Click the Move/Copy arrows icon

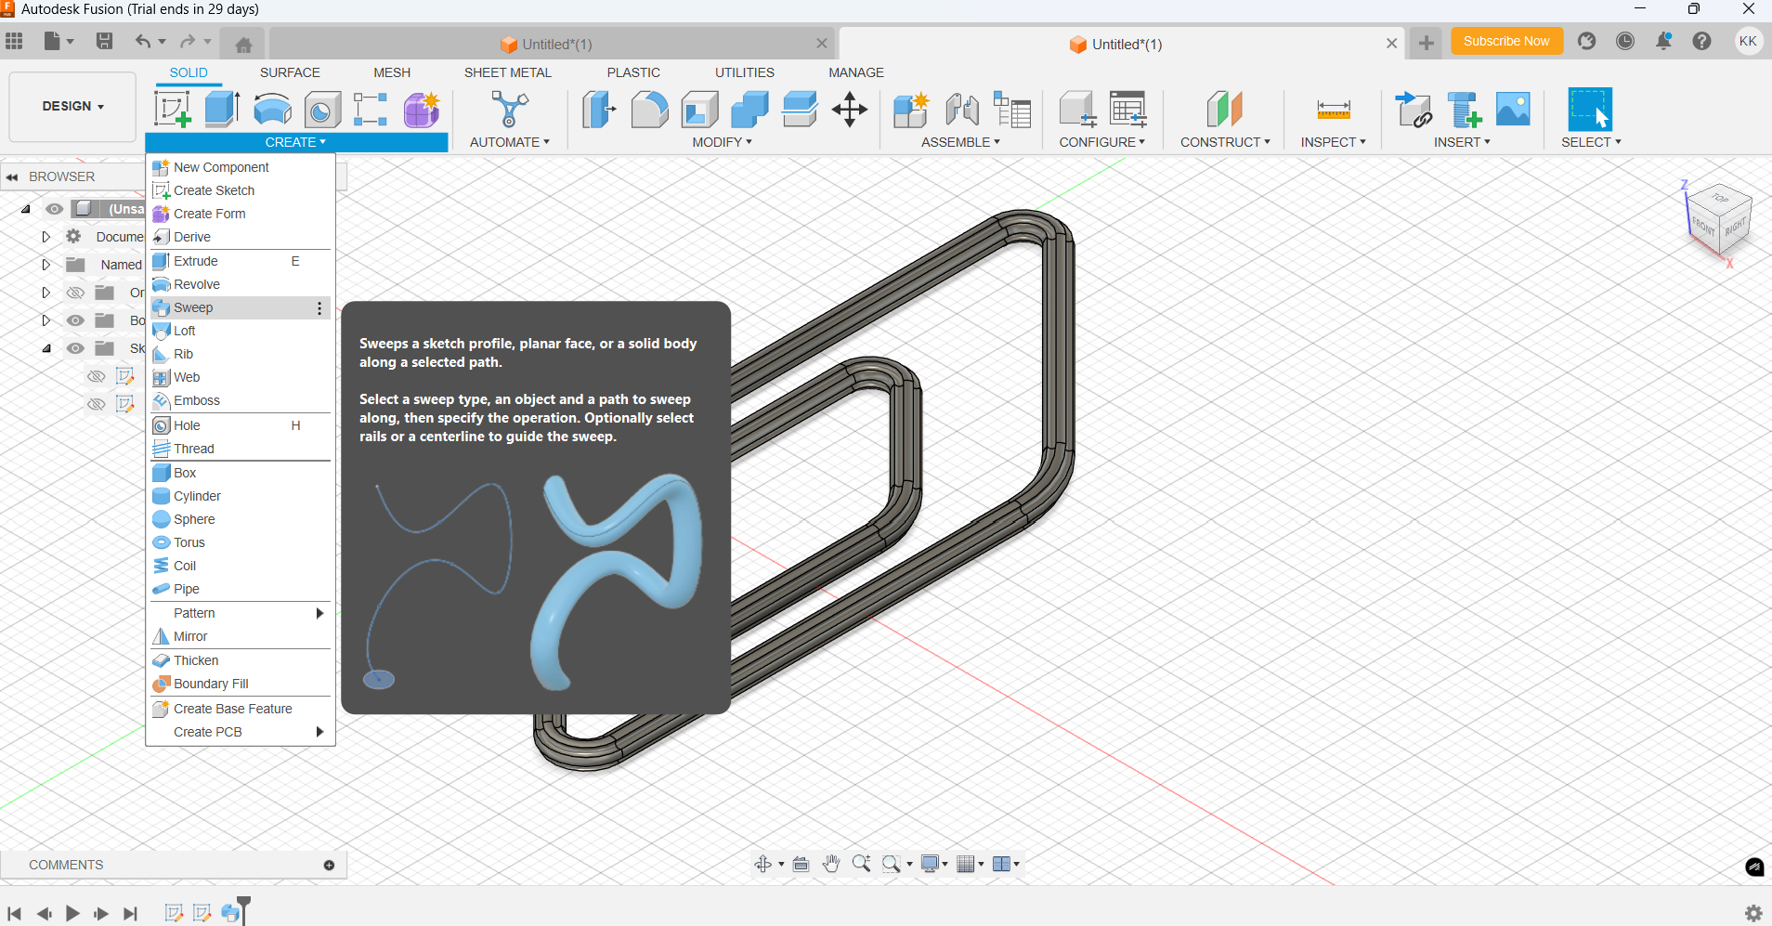pyautogui.click(x=849, y=109)
